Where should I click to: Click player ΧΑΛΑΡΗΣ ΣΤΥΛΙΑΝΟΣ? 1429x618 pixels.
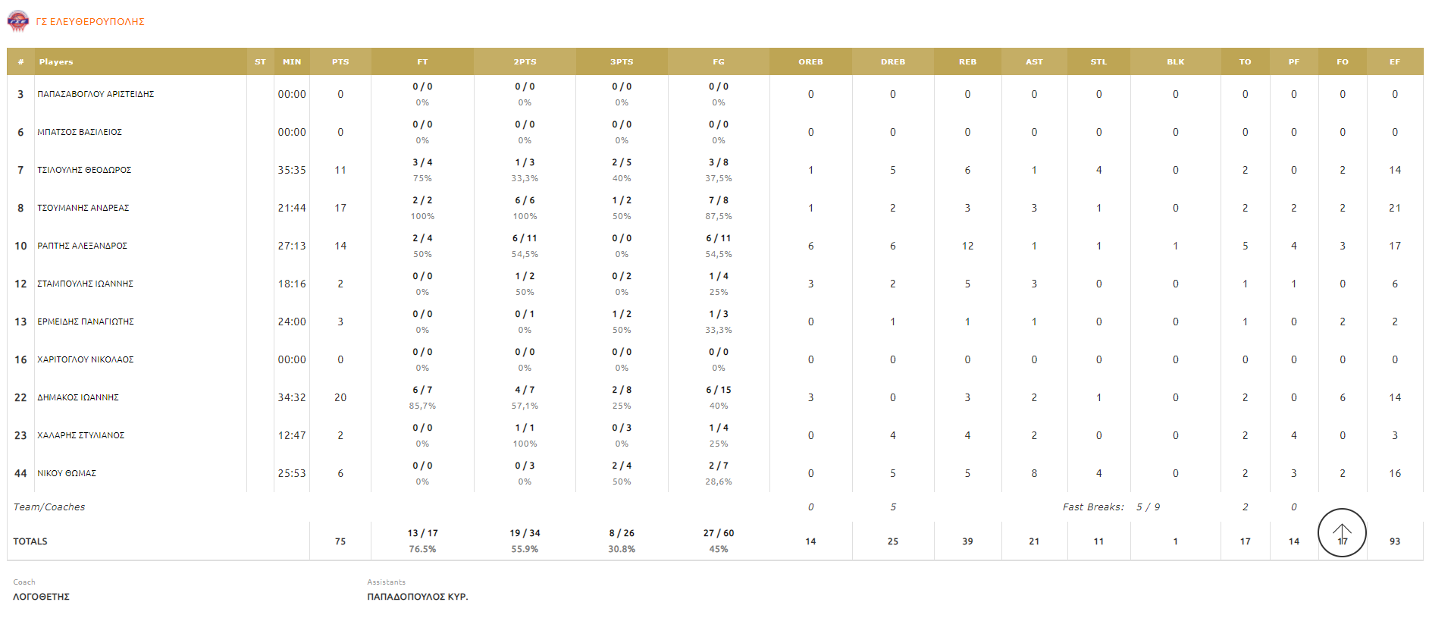81,435
